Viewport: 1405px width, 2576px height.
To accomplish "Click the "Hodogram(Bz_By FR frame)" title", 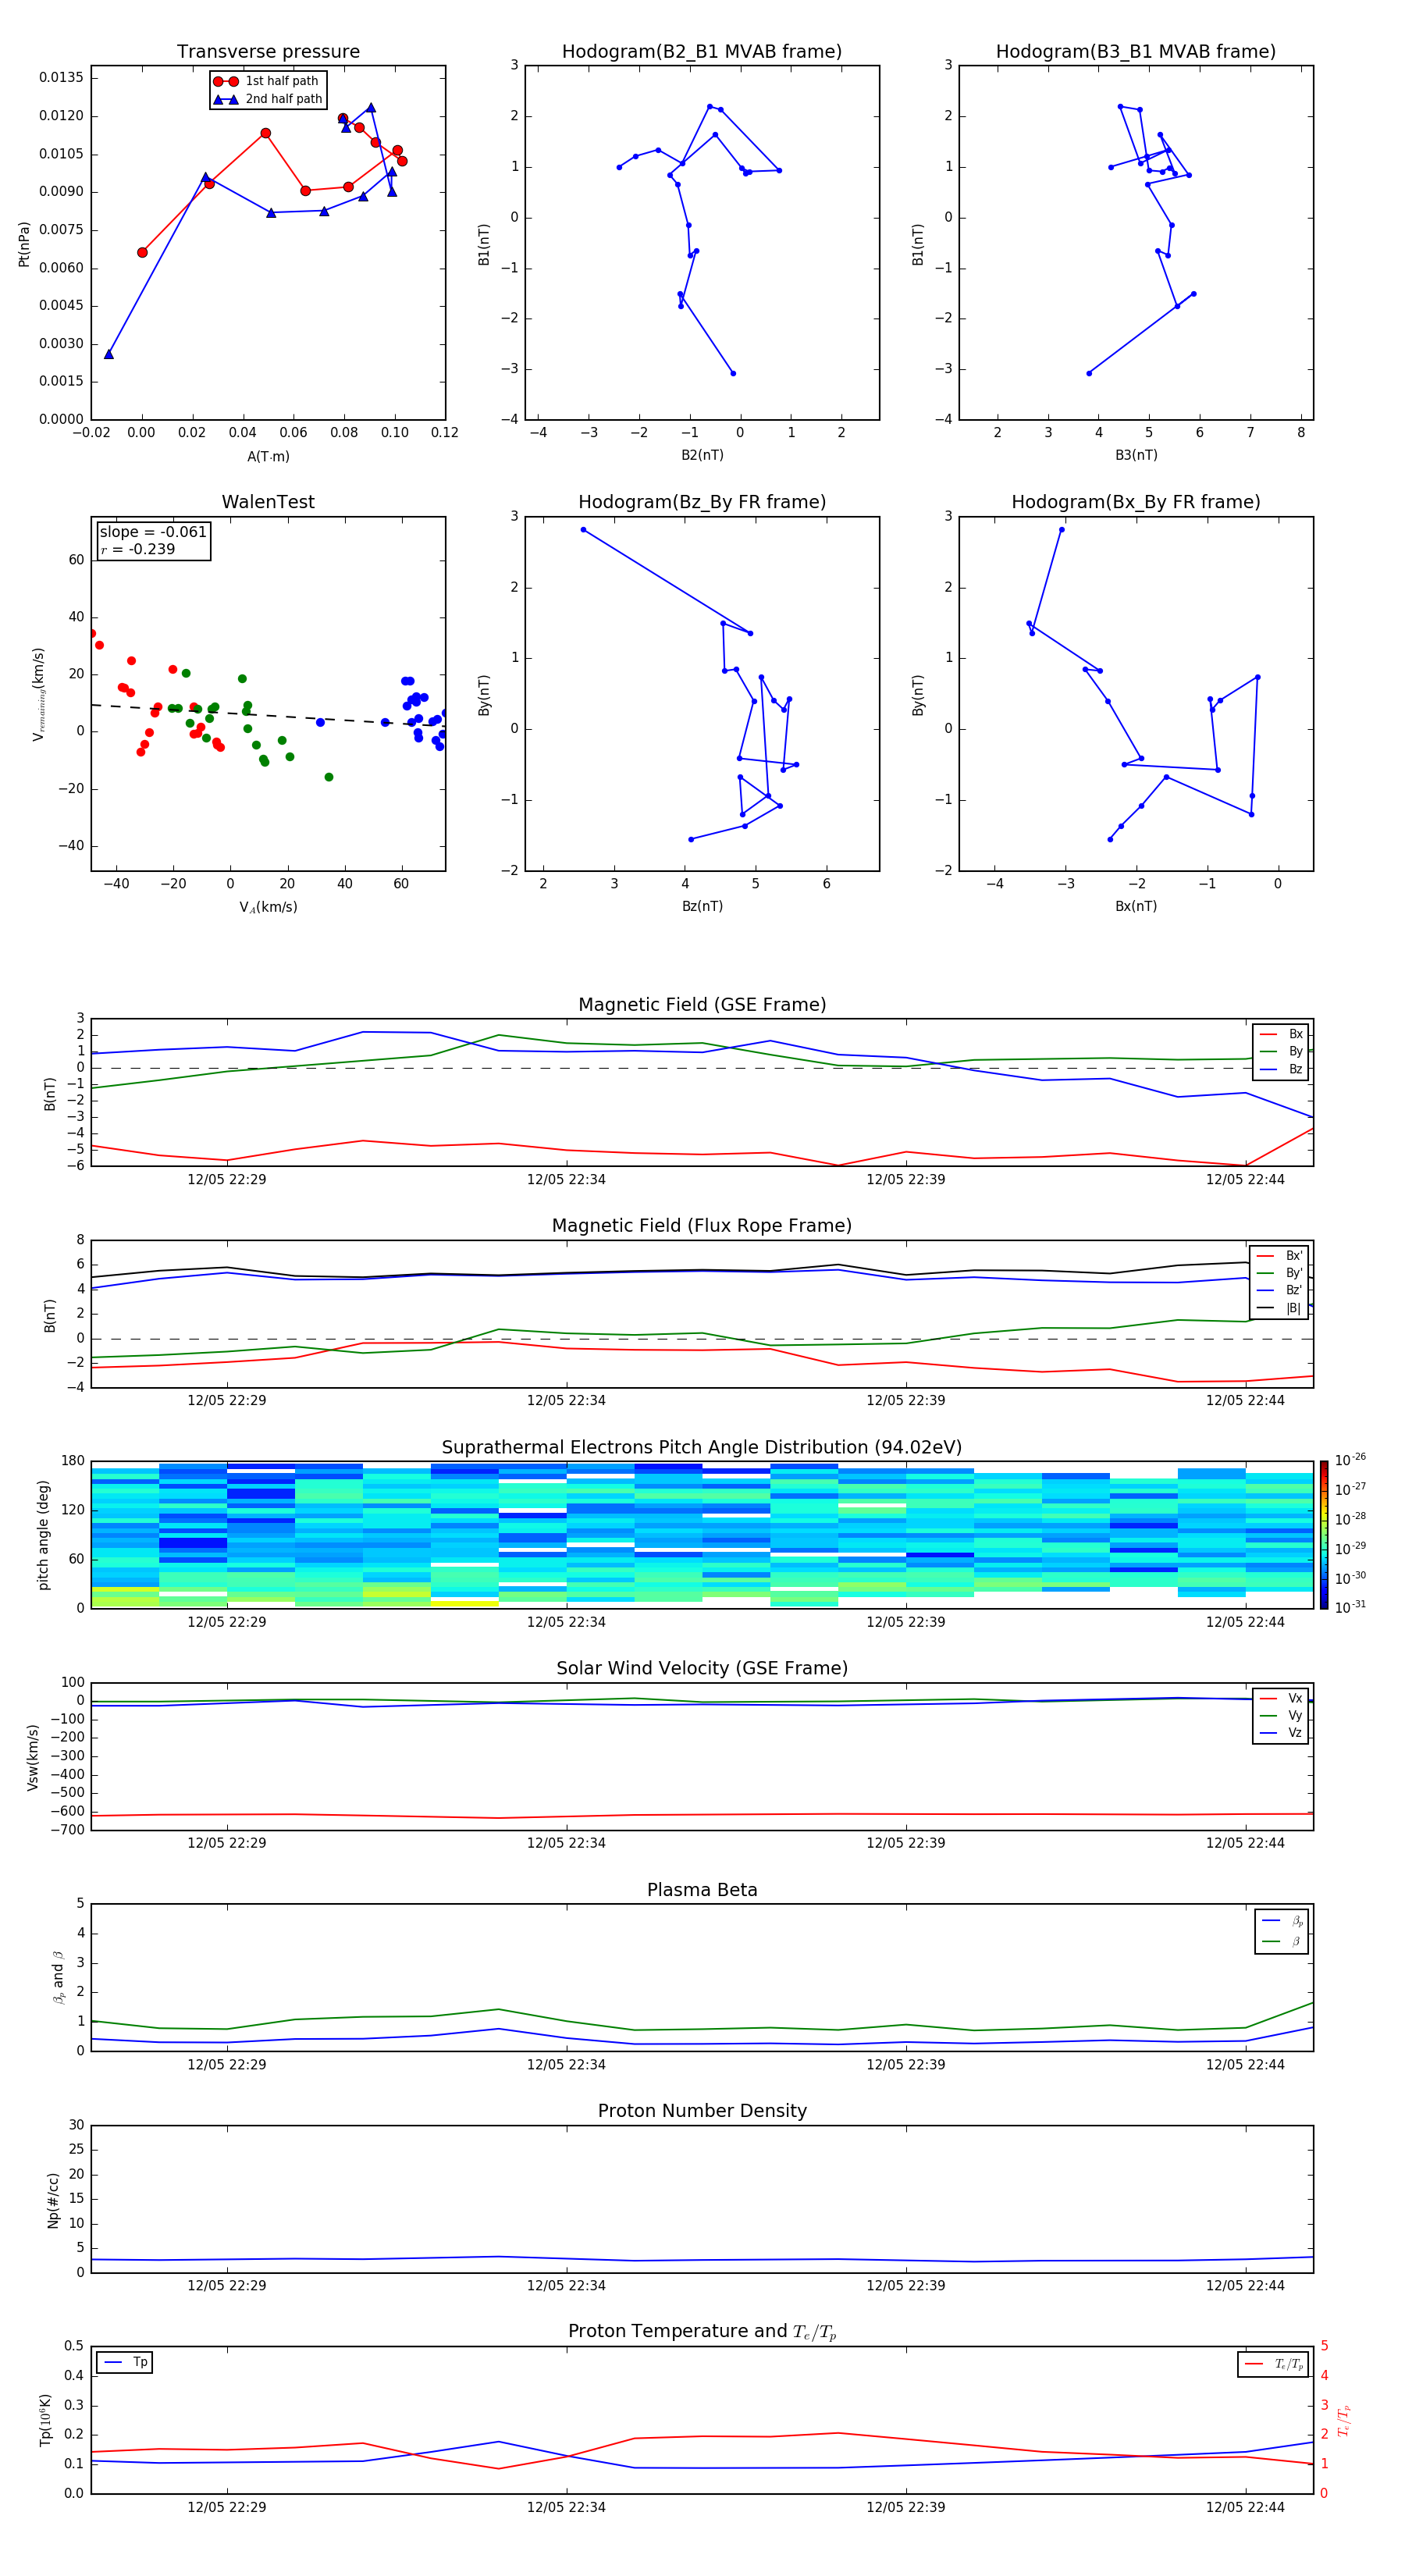I will coord(702,502).
